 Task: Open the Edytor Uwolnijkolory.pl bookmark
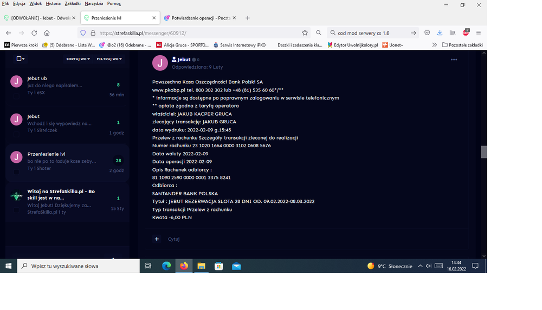tap(353, 45)
